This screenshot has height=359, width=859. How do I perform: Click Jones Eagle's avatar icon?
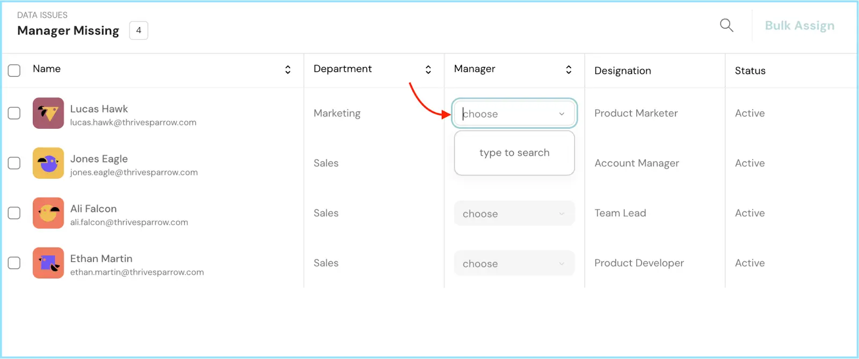coord(48,163)
